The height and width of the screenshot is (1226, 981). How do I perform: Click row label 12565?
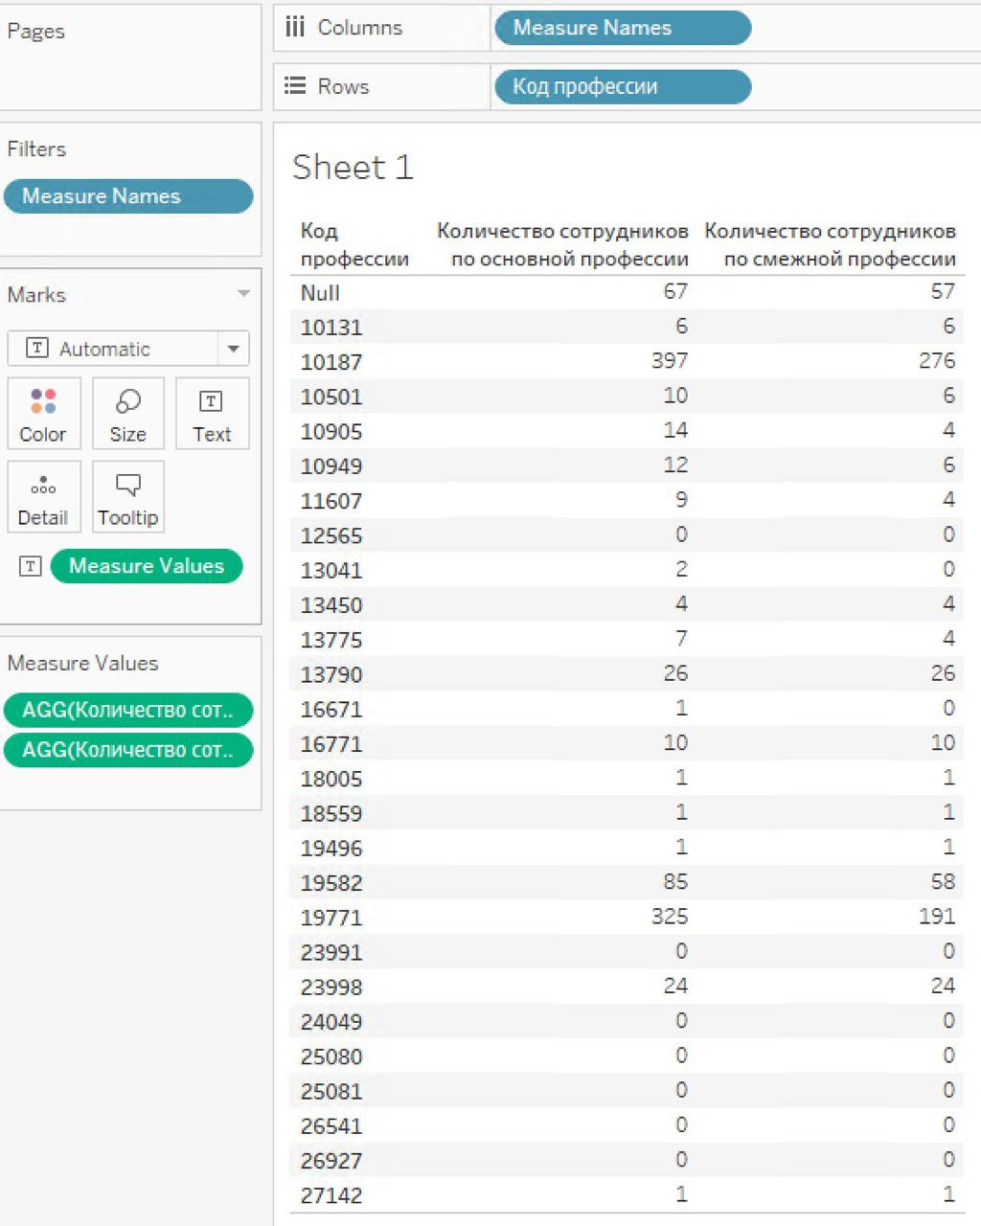331,535
